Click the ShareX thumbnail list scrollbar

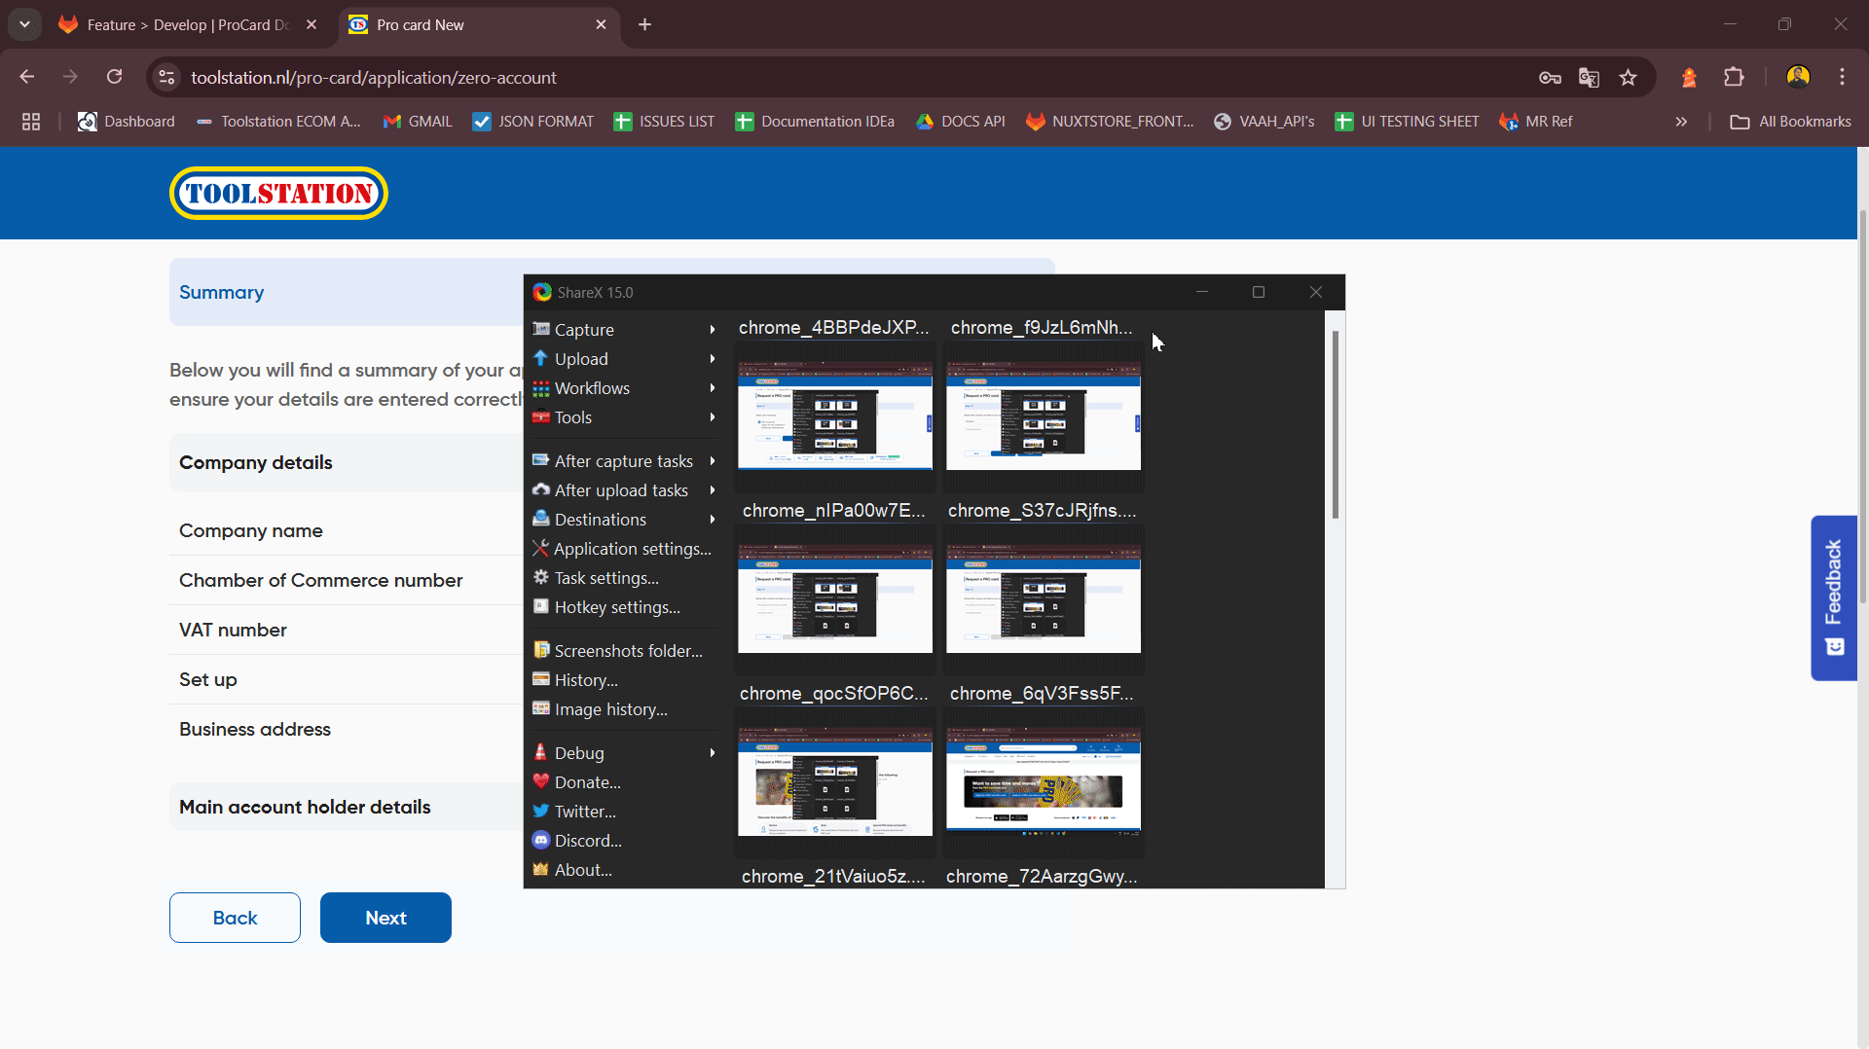pyautogui.click(x=1335, y=424)
